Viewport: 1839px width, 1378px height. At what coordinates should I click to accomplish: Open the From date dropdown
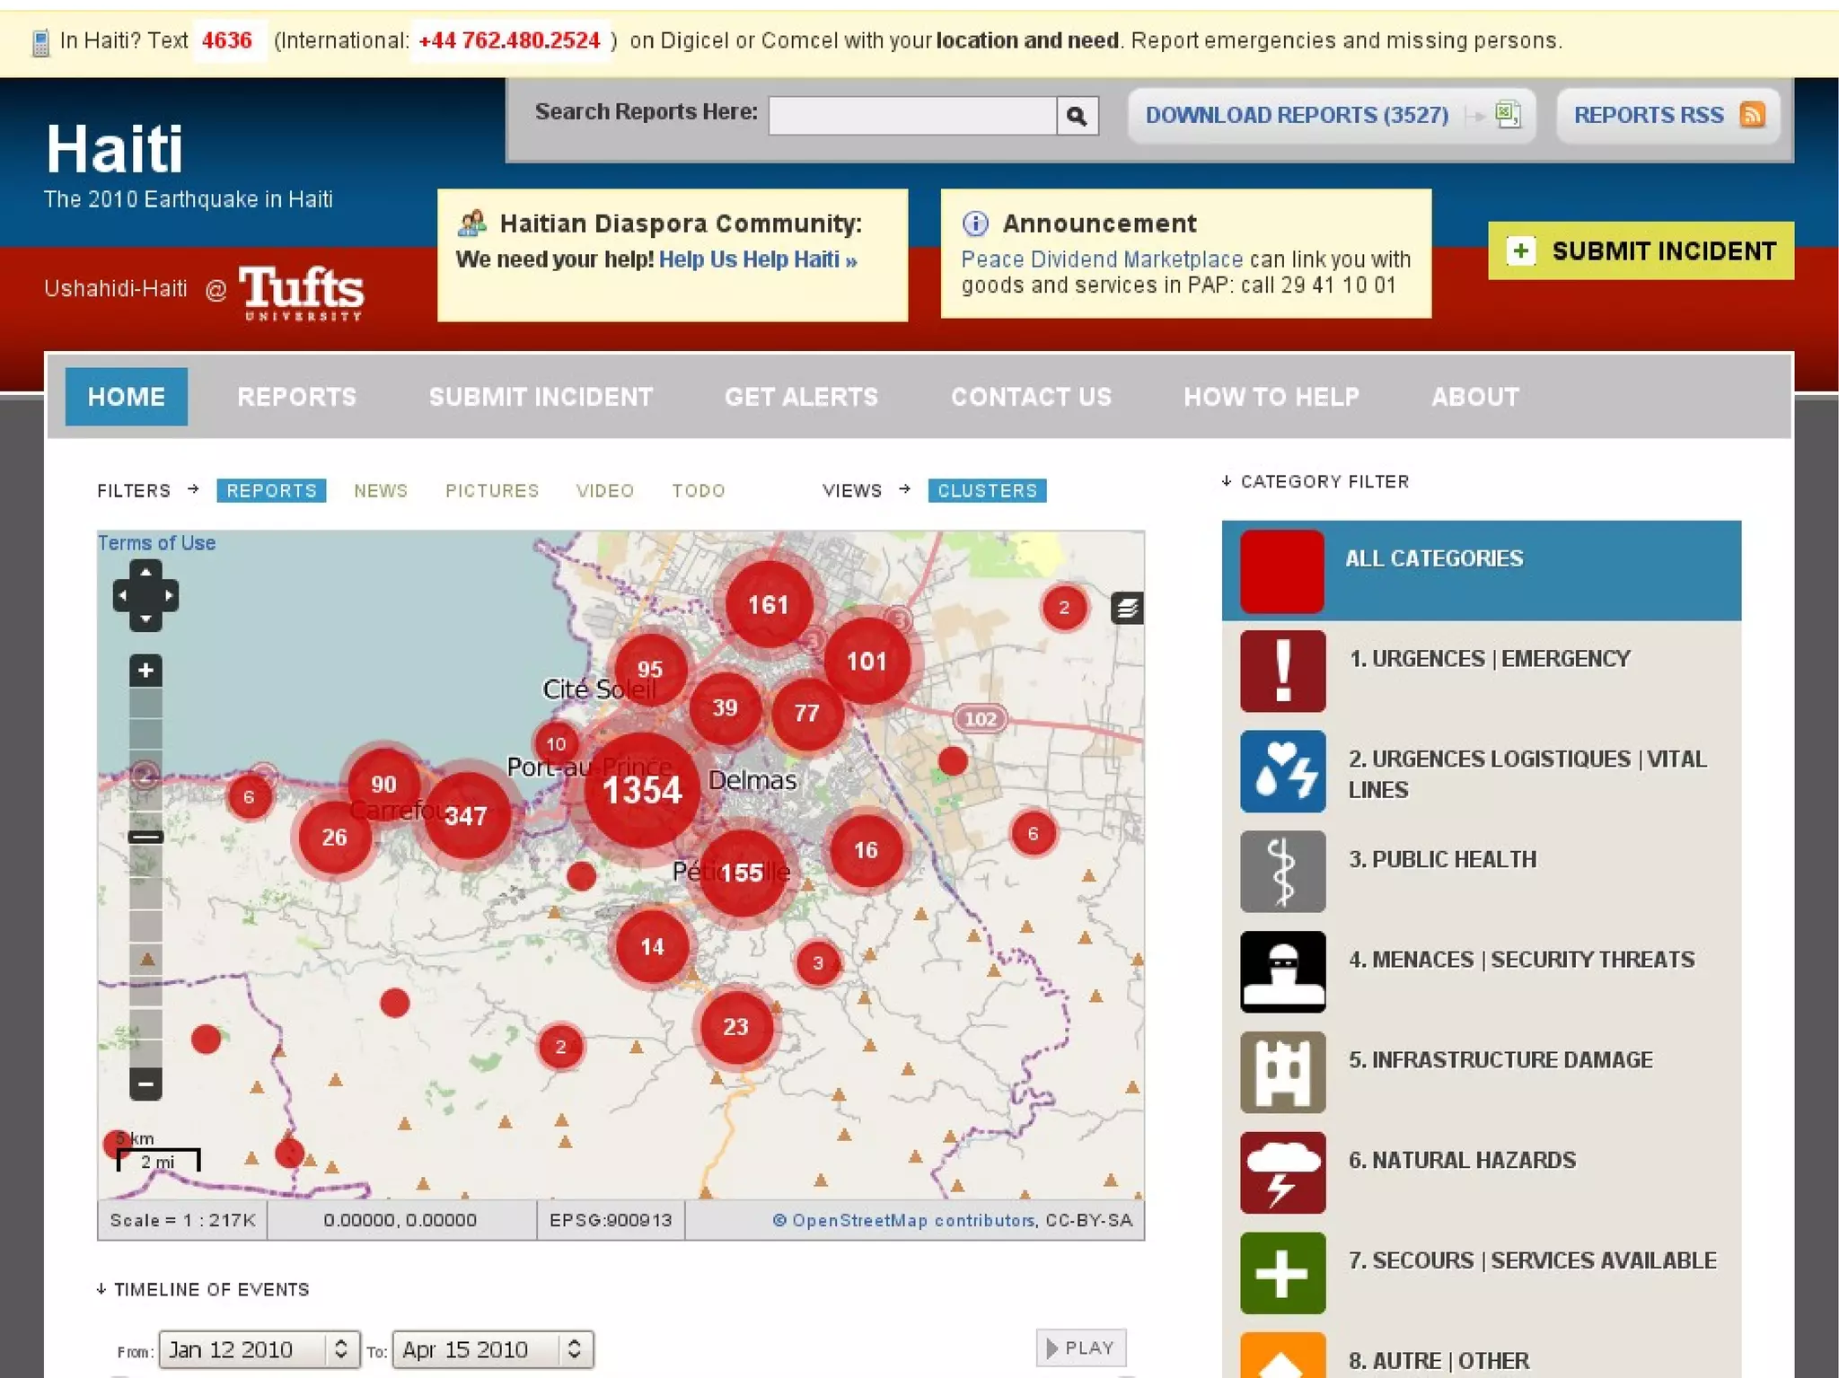point(260,1349)
